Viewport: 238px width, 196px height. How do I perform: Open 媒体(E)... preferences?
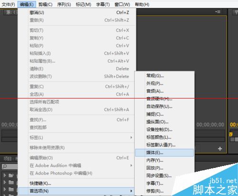point(164,153)
